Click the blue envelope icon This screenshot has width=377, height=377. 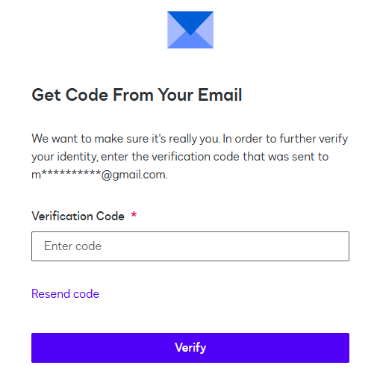[190, 30]
